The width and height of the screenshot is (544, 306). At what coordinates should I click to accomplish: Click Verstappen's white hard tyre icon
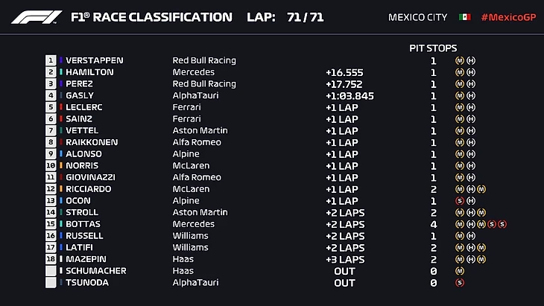471,60
